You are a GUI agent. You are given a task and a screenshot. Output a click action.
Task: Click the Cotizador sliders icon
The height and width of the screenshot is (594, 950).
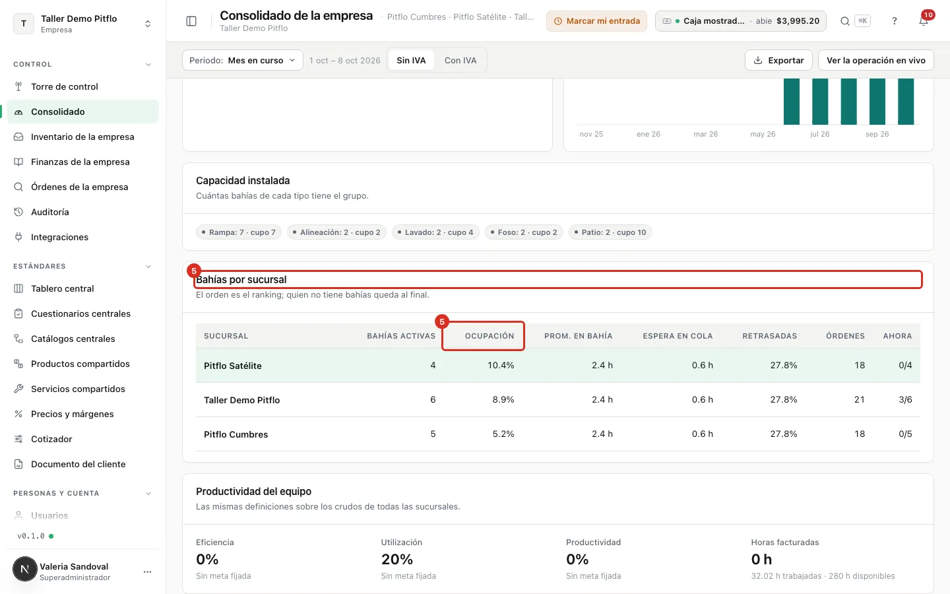18,439
